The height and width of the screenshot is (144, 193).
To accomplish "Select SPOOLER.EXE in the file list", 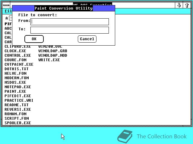I will coord(18,123).
